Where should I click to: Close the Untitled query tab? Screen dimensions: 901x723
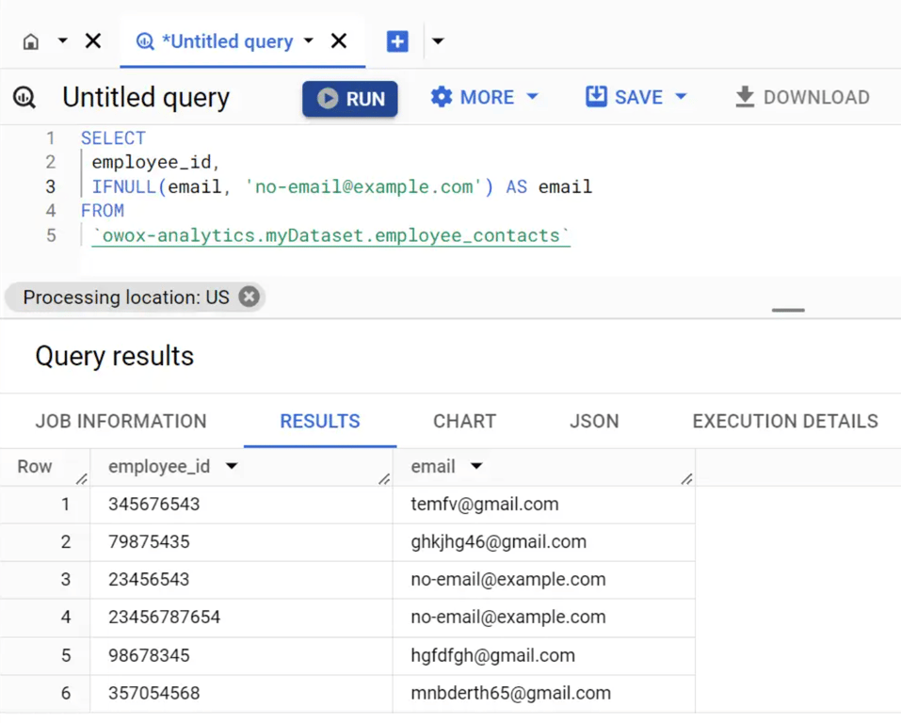pos(339,40)
